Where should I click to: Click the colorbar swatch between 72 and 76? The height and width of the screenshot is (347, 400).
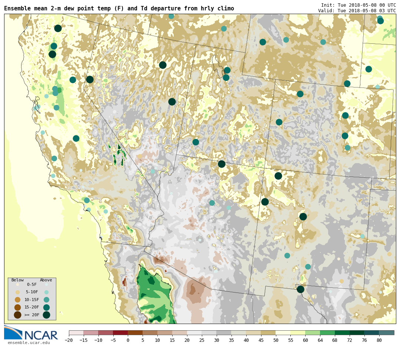pyautogui.click(x=357, y=333)
